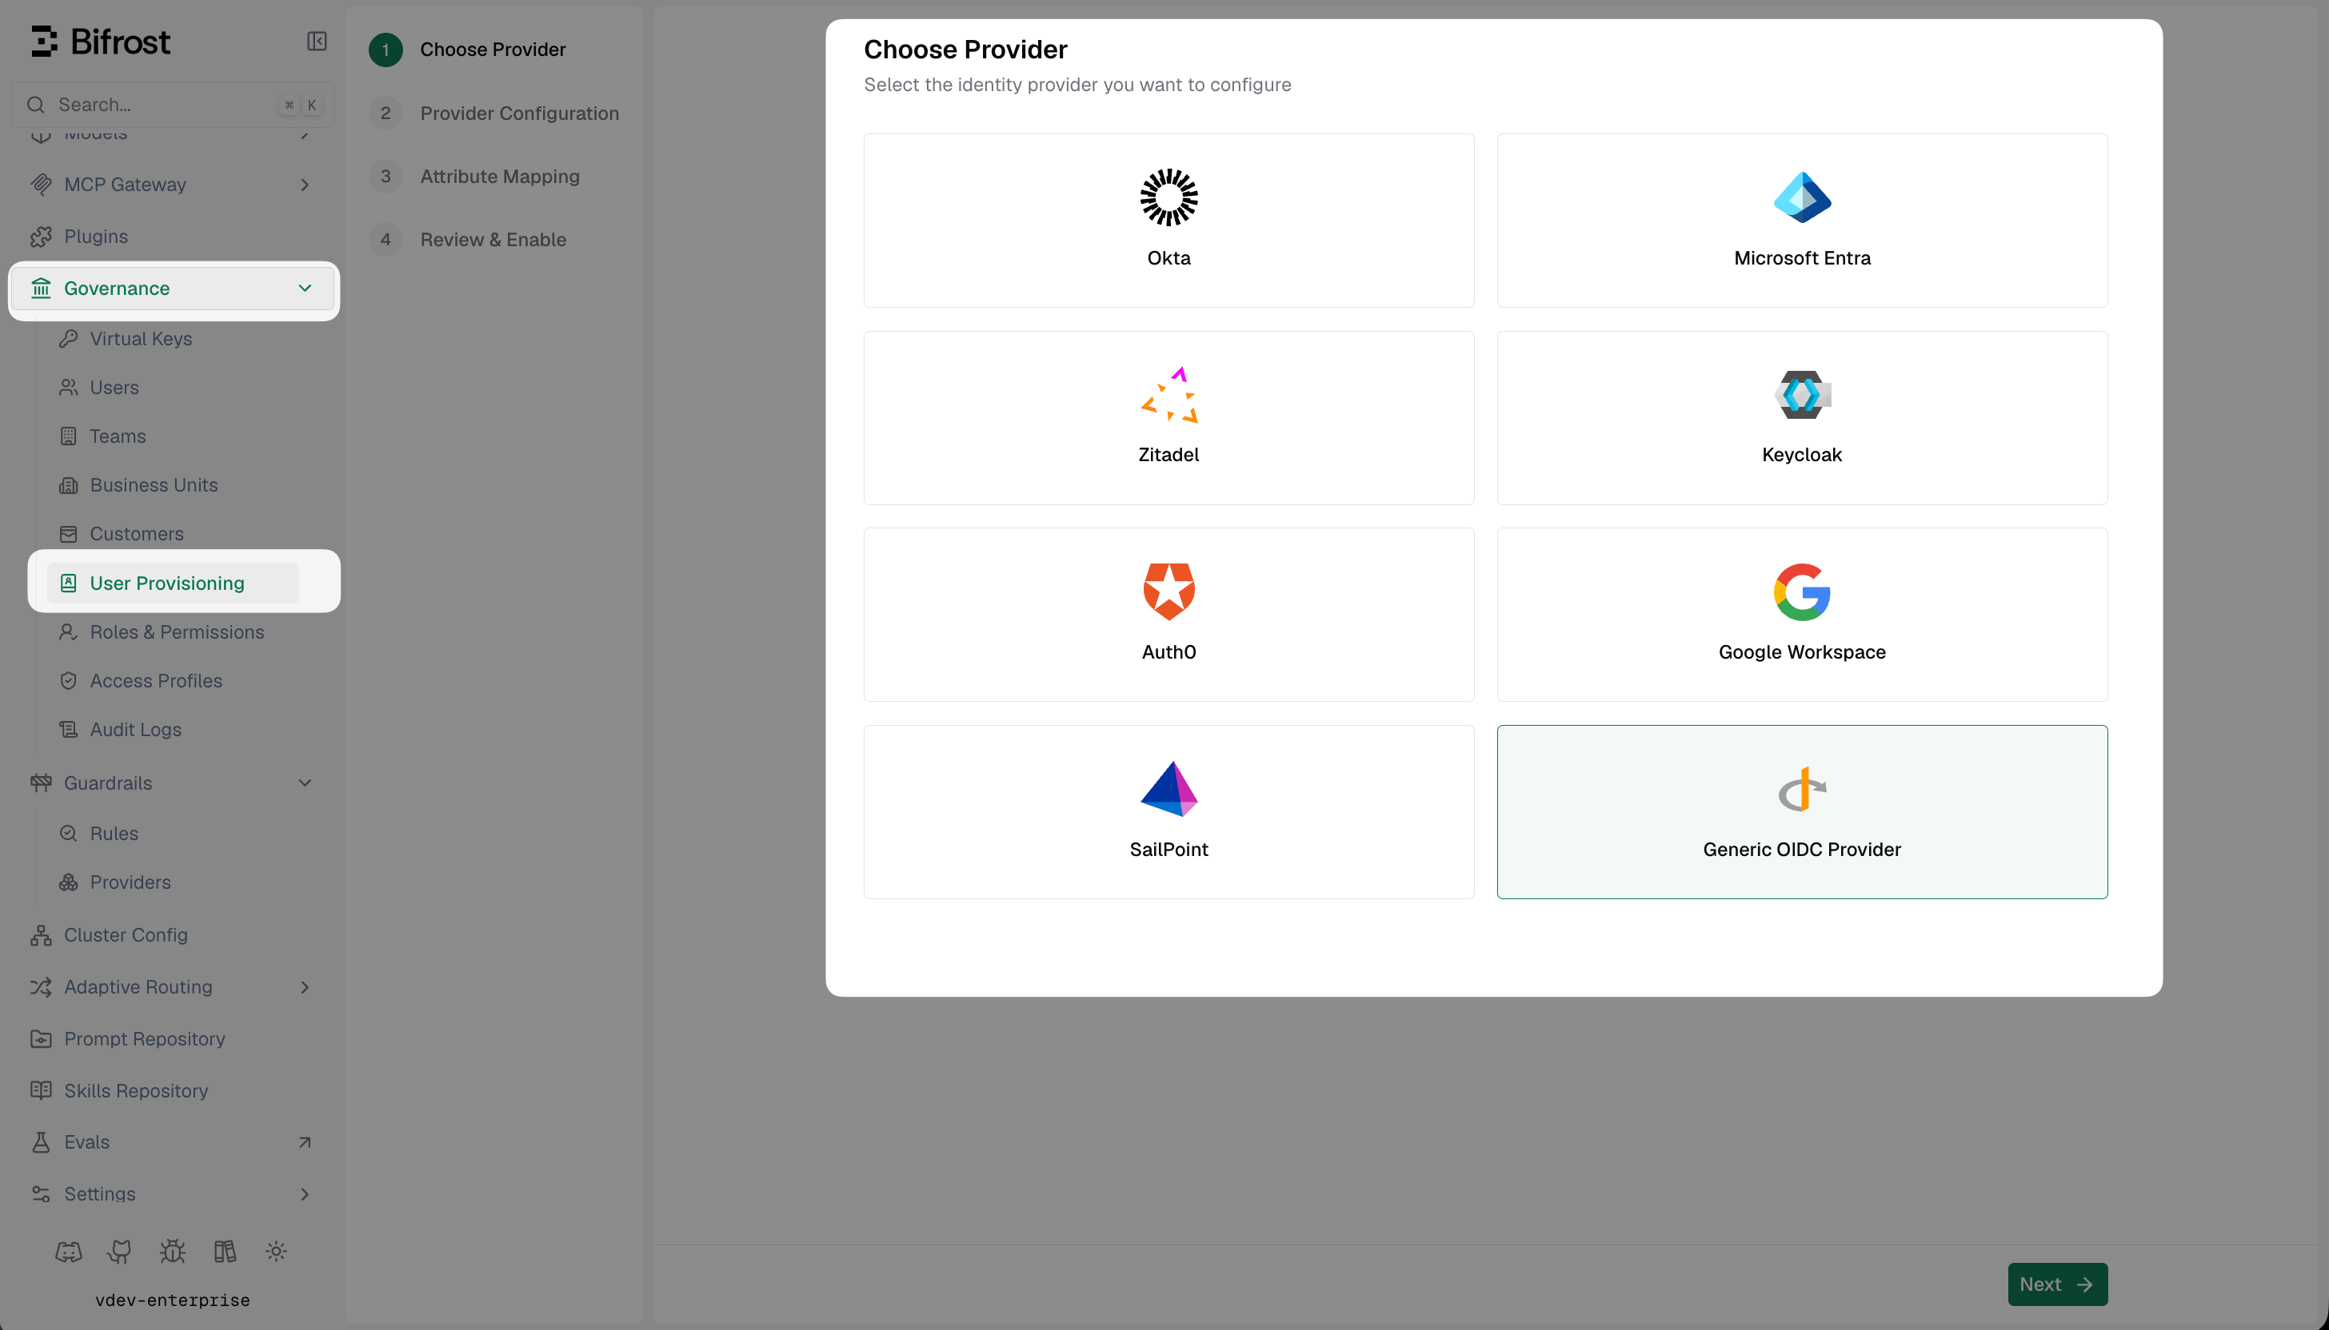Click the Next button
The image size is (2329, 1330).
[x=2058, y=1284]
